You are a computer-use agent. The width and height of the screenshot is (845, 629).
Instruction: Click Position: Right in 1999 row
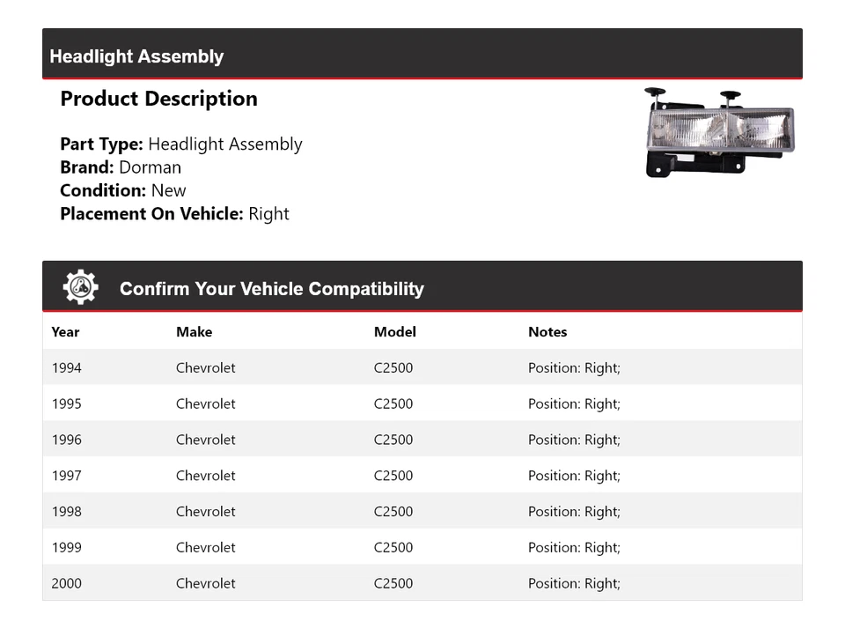[574, 548]
